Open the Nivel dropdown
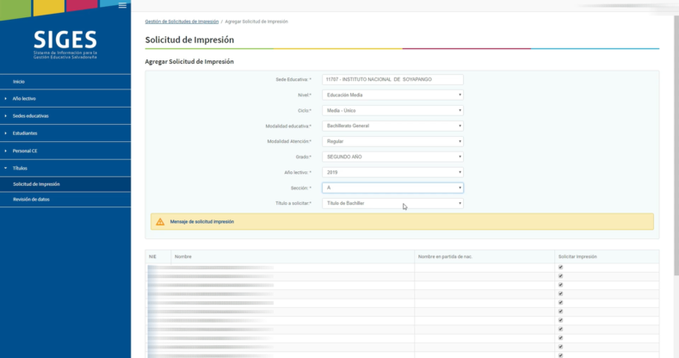Viewport: 679px width, 358px height. point(392,95)
